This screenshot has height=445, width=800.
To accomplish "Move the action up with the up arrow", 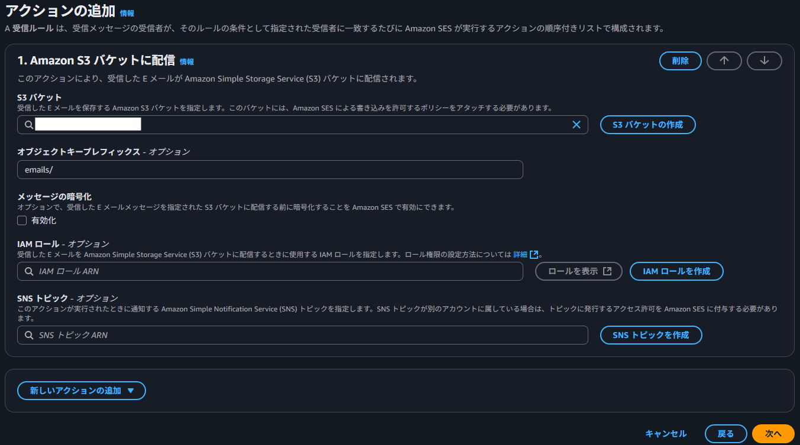I will pyautogui.click(x=724, y=60).
